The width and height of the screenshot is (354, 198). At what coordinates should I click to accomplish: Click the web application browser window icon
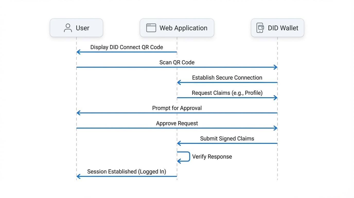[x=151, y=28]
